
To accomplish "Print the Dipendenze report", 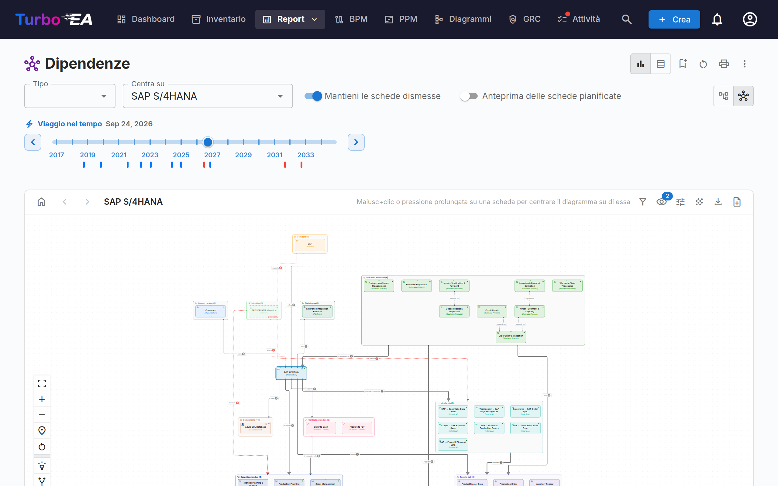I will point(724,64).
